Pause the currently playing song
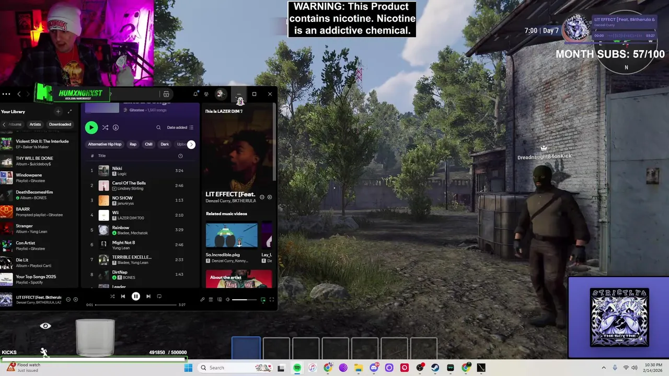The image size is (669, 376). coord(135,296)
